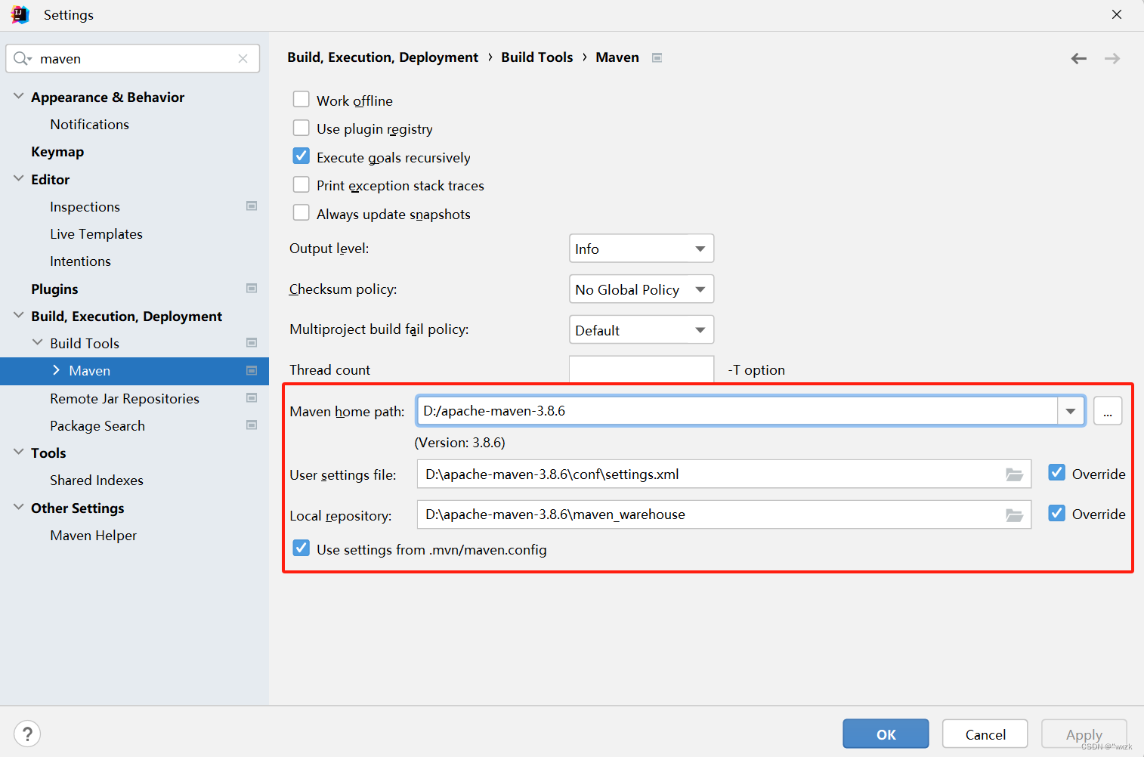Select Remote Jar Repositories item
This screenshot has height=757, width=1144.
[125, 399]
